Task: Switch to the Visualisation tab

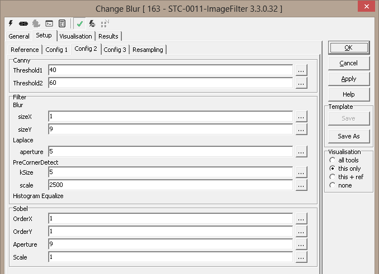Action: pyautogui.click(x=75, y=36)
